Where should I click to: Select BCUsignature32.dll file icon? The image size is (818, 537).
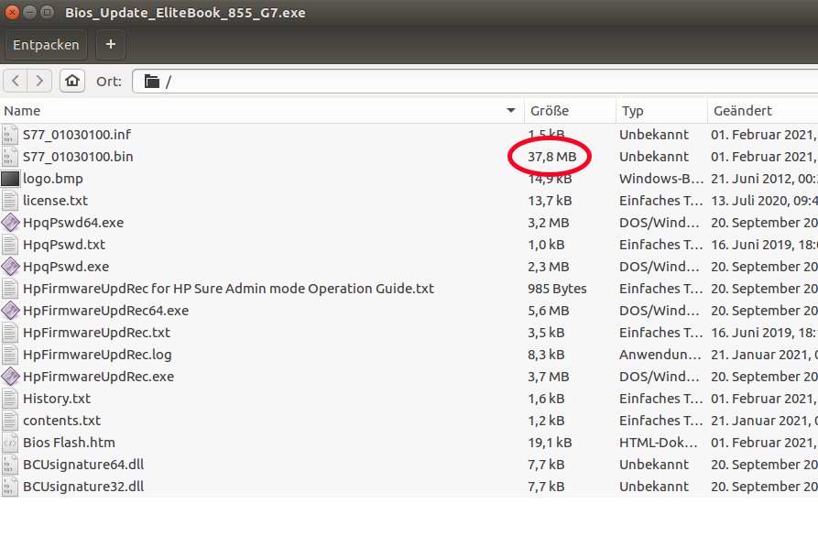[9, 487]
